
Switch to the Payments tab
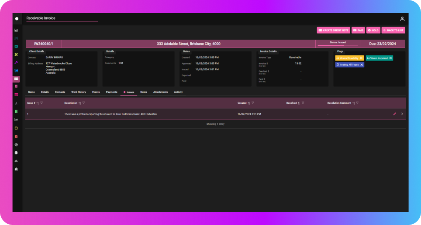point(111,92)
